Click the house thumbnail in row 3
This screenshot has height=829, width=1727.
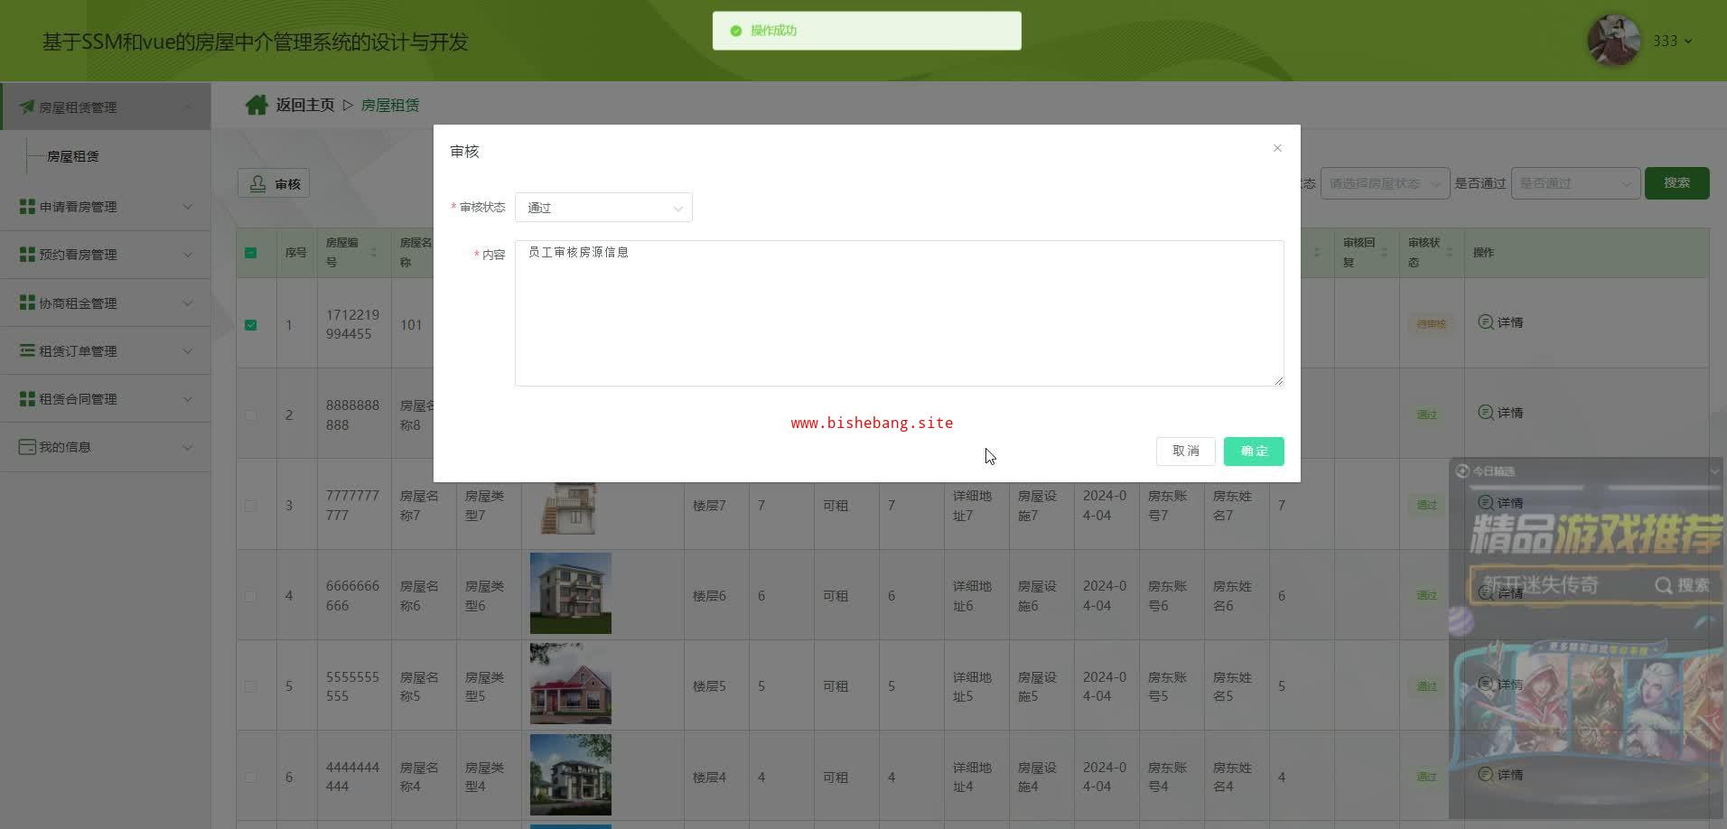pos(571,508)
